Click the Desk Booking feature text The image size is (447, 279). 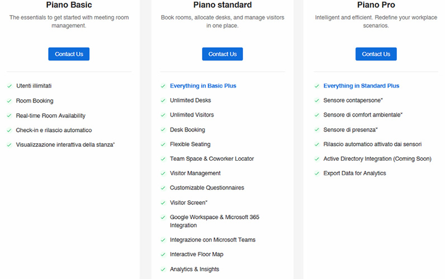click(187, 129)
